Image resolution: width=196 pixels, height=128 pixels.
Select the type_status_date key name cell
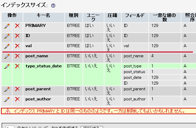click(44, 74)
